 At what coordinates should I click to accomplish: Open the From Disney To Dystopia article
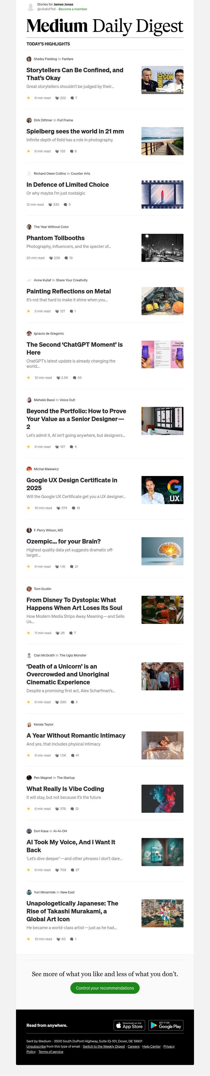tap(74, 604)
